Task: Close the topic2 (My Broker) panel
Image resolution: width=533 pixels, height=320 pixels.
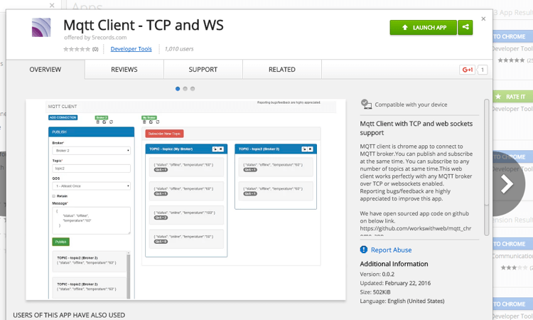Action: point(221,149)
